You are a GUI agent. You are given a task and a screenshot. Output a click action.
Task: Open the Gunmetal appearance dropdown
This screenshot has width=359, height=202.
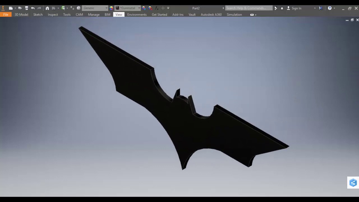[128, 8]
